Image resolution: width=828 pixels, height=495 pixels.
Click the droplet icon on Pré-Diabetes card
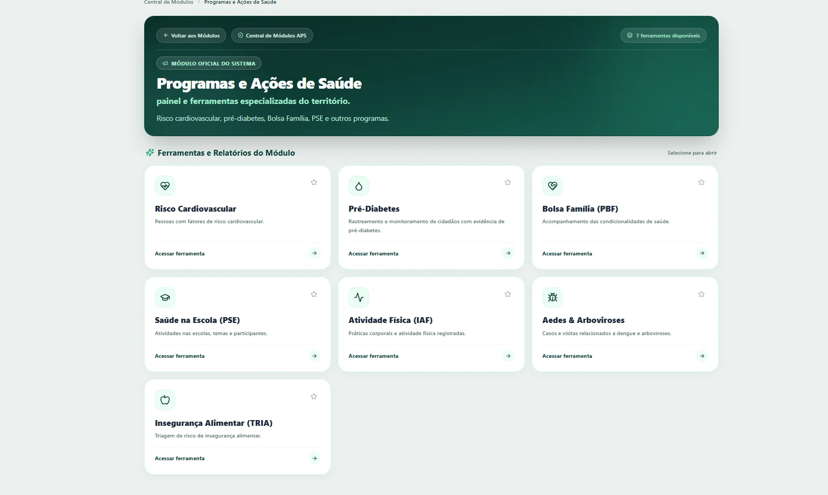359,186
